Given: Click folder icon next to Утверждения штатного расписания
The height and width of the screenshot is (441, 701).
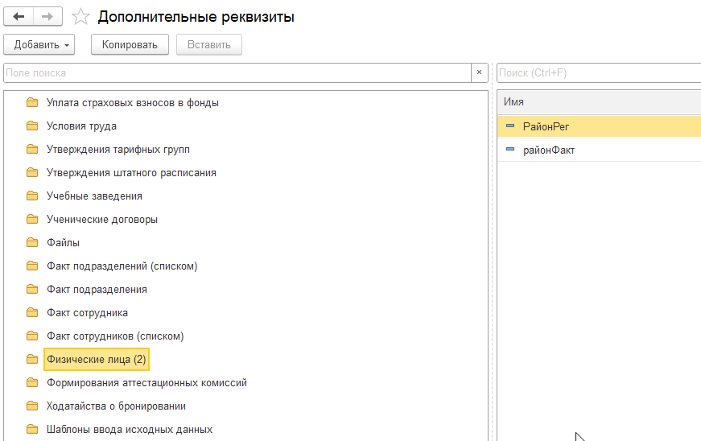Looking at the screenshot, I should point(32,172).
